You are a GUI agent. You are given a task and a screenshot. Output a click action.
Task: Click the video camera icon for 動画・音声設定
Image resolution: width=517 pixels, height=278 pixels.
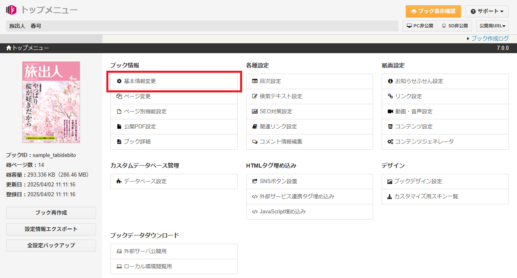(390, 112)
